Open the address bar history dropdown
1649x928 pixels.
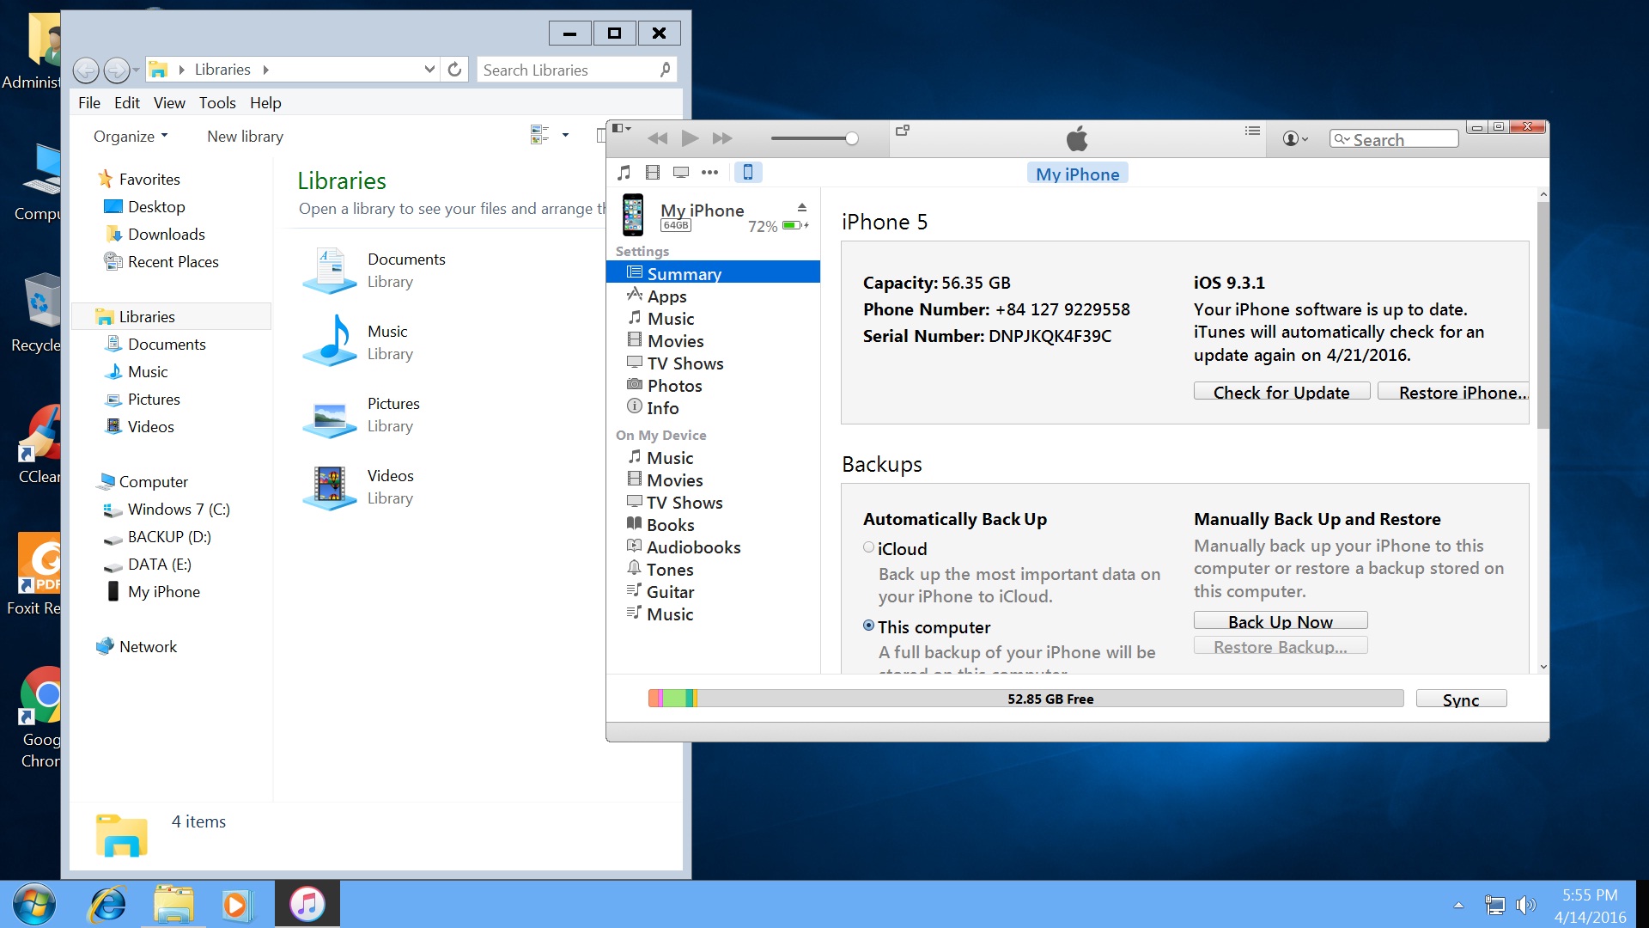point(429,70)
